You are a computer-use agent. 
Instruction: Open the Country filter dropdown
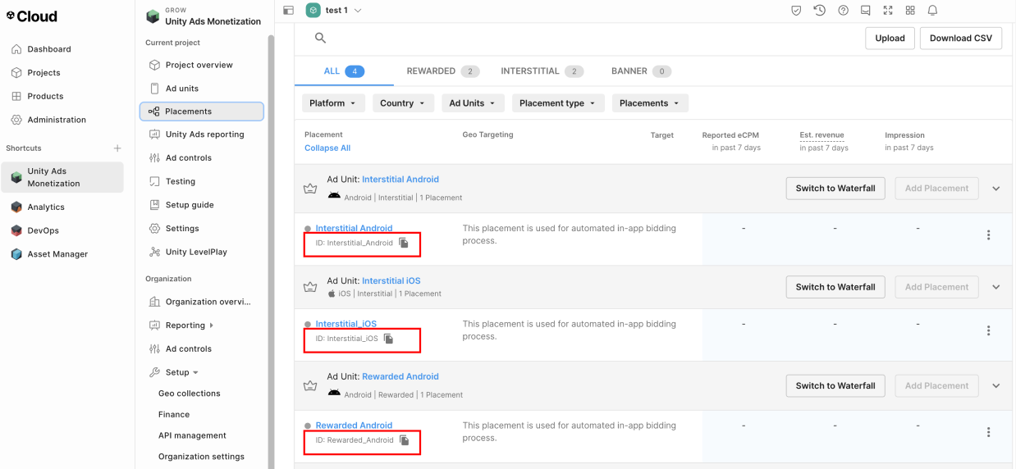coord(403,103)
